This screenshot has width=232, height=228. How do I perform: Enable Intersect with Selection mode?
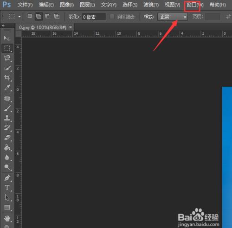tap(57, 16)
